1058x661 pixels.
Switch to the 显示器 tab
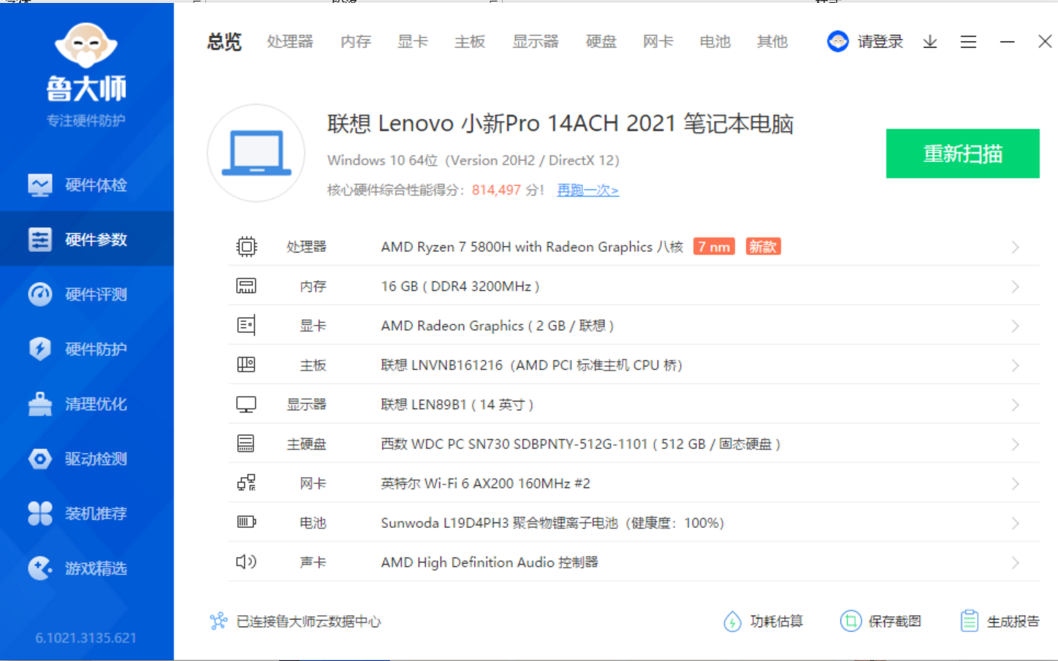536,42
